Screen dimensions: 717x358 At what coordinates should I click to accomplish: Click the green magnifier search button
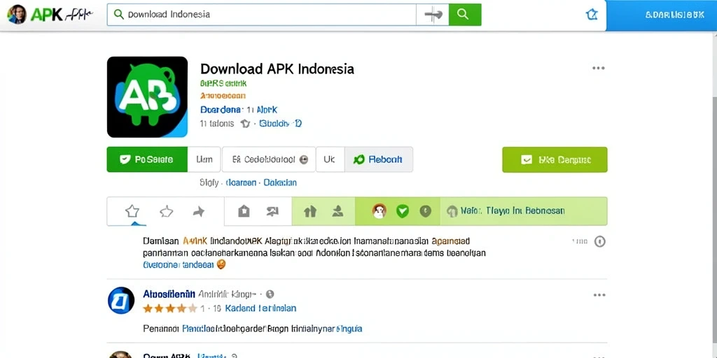465,15
